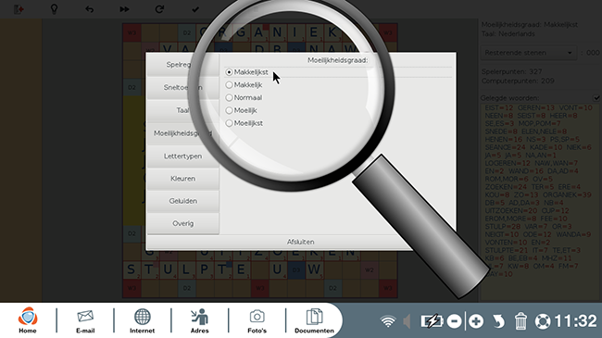
Task: Open the E-mail taskbar icon
Action: (x=85, y=321)
